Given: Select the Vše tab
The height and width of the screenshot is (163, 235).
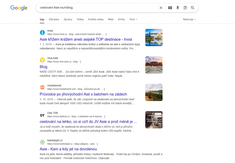Looking at the screenshot, I should (x=42, y=20).
